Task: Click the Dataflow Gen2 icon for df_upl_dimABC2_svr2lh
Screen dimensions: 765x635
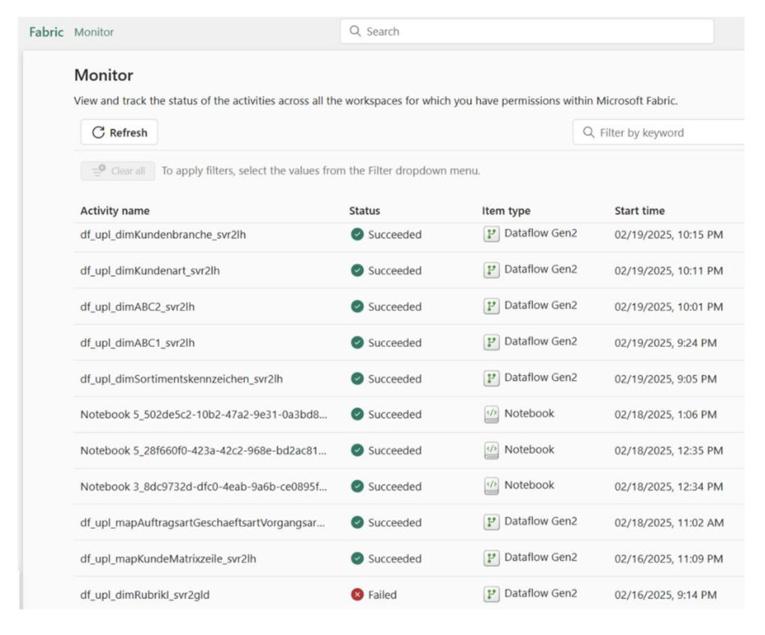Action: tap(491, 307)
